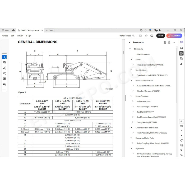
Task: Toggle the Bookmarks panel icon
Action: click(181, 53)
